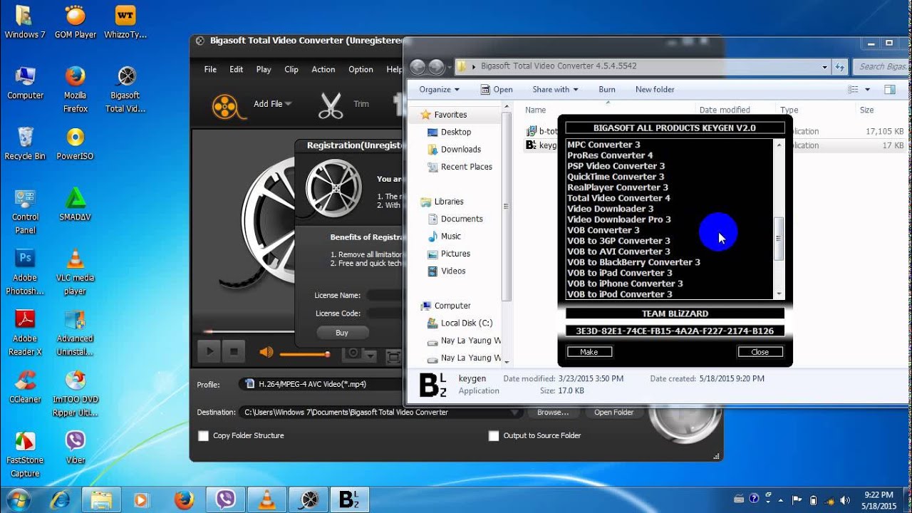
Task: Open the Profile format dropdown
Action: click(321, 384)
